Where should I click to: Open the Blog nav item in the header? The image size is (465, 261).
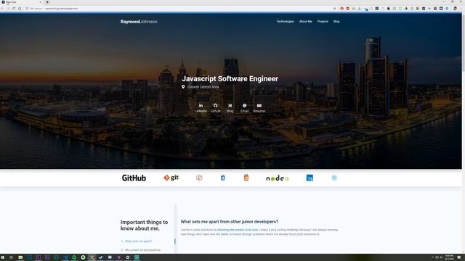point(336,22)
